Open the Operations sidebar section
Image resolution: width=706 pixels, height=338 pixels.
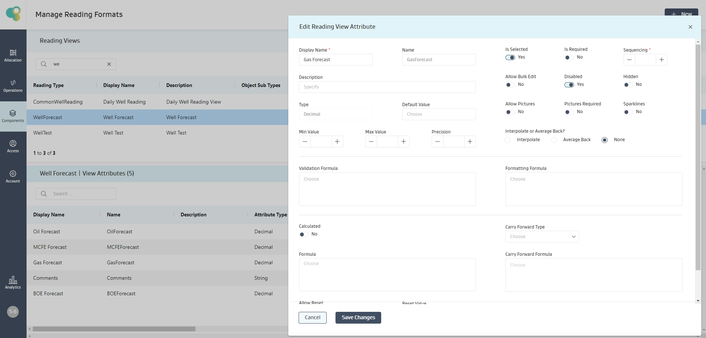point(13,86)
